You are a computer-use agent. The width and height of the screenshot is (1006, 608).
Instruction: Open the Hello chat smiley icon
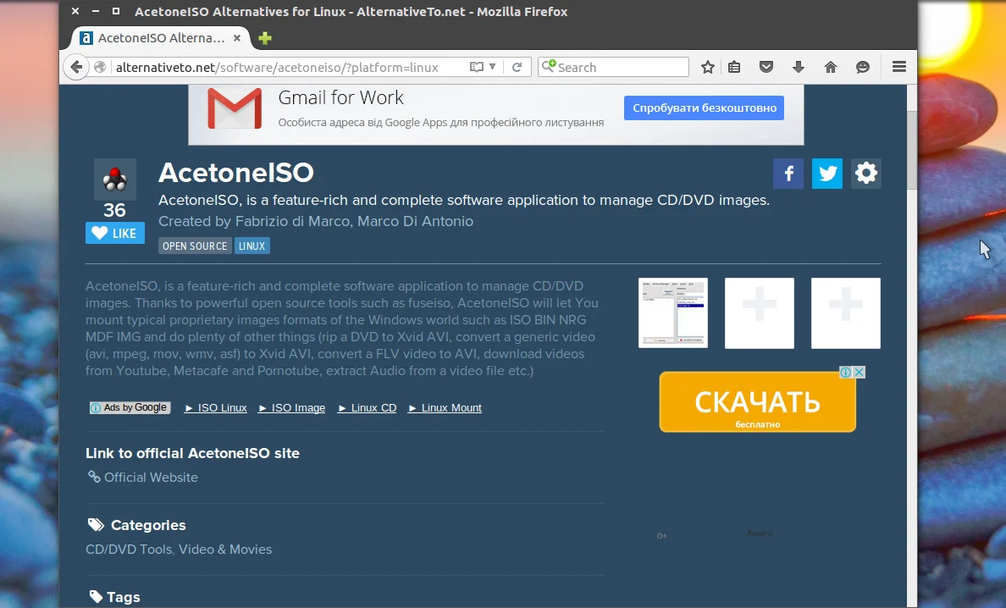863,67
